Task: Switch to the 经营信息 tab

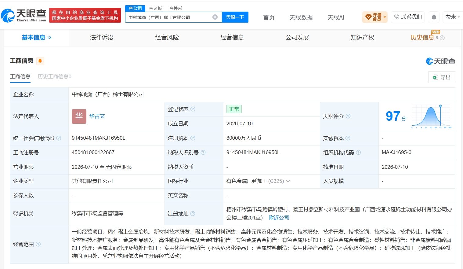Action: click(x=232, y=38)
